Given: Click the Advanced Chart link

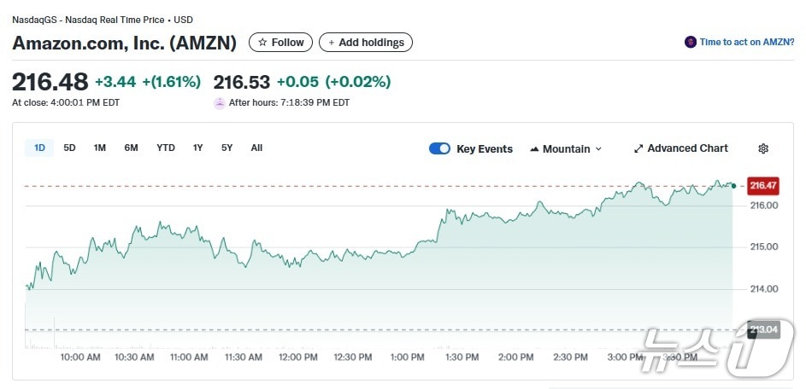Looking at the screenshot, I should [687, 148].
